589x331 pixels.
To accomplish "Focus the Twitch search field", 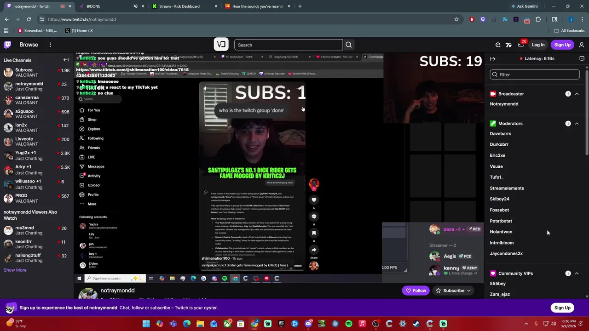I will tap(289, 45).
